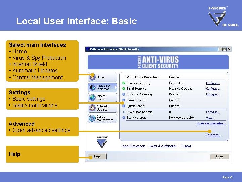This screenshot has width=242, height=182.
Task: Open Latest virus information link
Action: pyautogui.click(x=163, y=146)
